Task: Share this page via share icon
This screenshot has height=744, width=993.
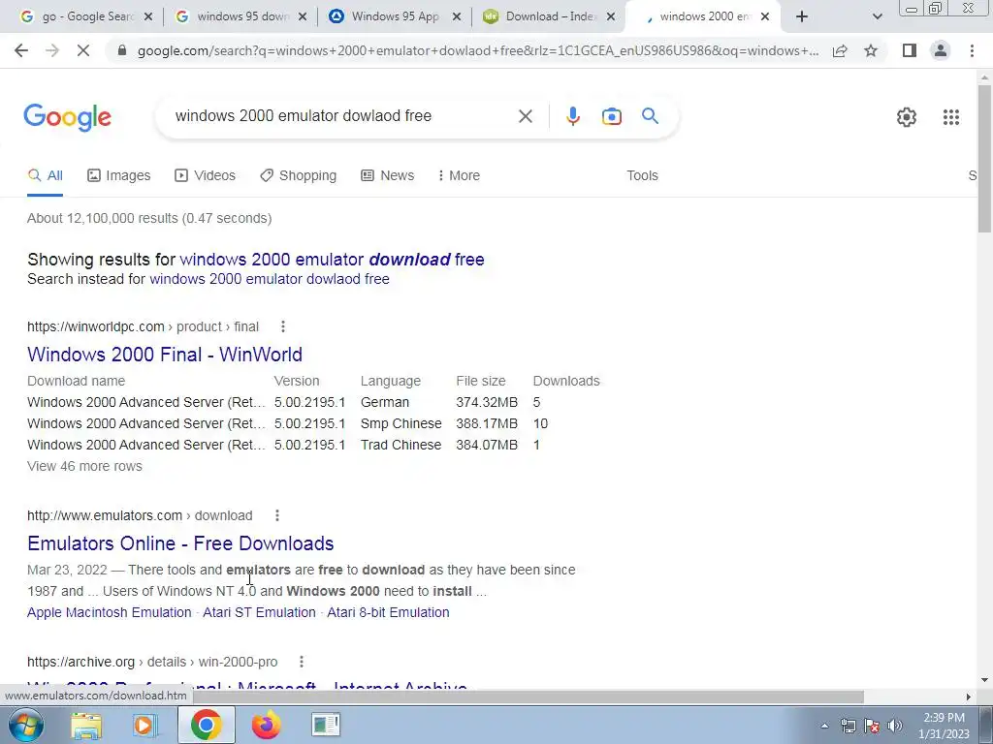Action: click(840, 50)
